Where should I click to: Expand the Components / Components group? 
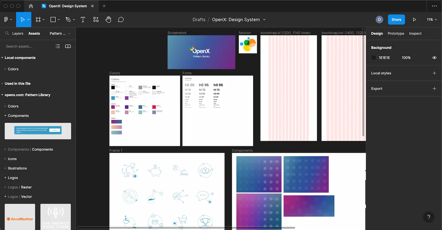pyautogui.click(x=5, y=149)
